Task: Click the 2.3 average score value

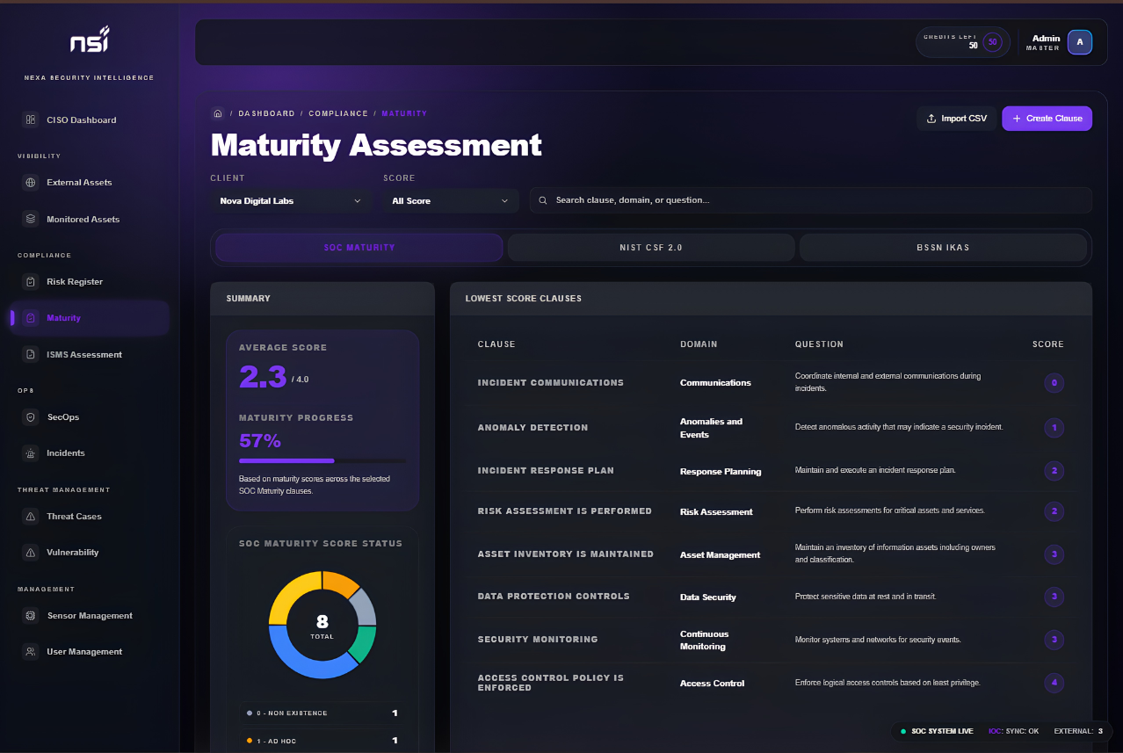Action: 263,377
